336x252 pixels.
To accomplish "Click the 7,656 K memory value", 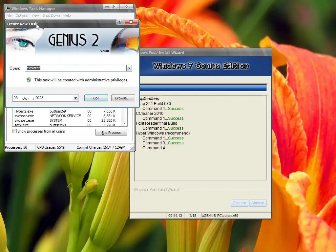I will [x=109, y=111].
